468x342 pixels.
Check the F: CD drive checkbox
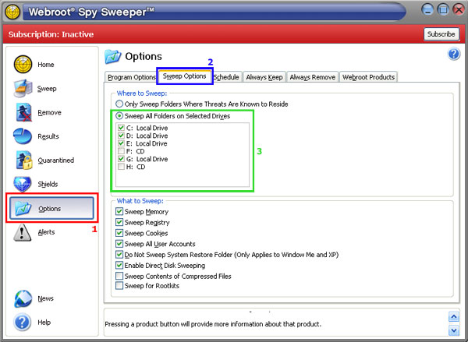coord(121,151)
